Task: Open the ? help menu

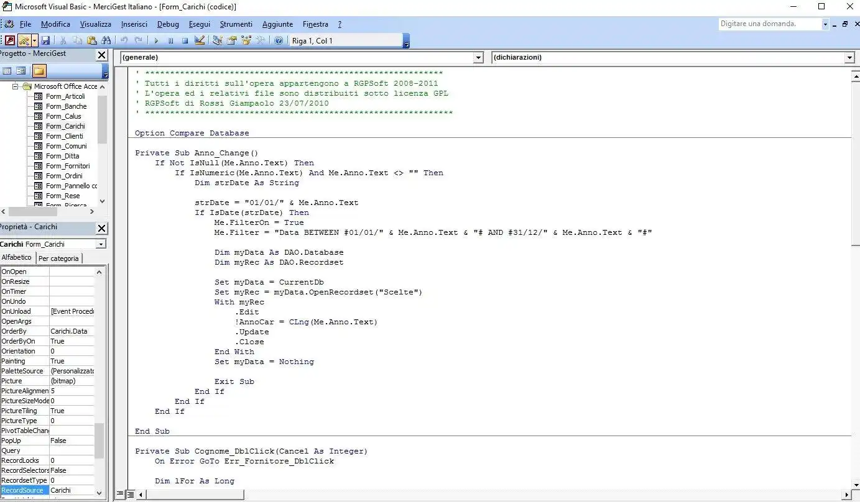Action: click(340, 24)
